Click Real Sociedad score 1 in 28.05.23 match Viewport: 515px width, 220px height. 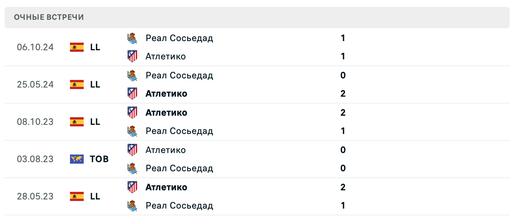click(x=343, y=206)
